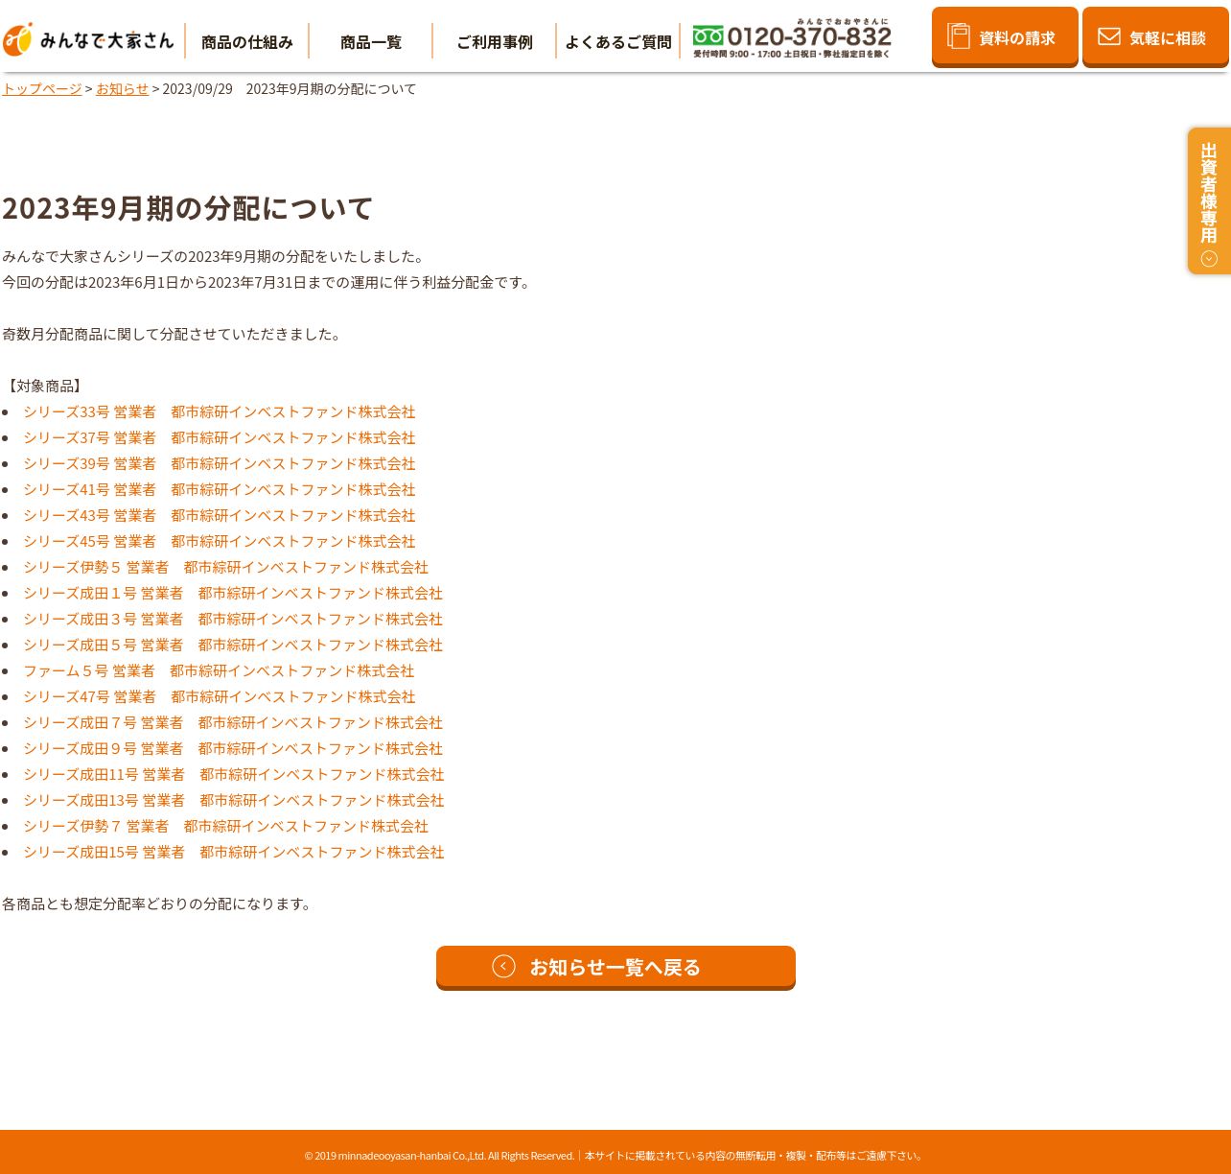Open シリーズ45号 link
Screen dimensions: 1231x1174
click(219, 541)
